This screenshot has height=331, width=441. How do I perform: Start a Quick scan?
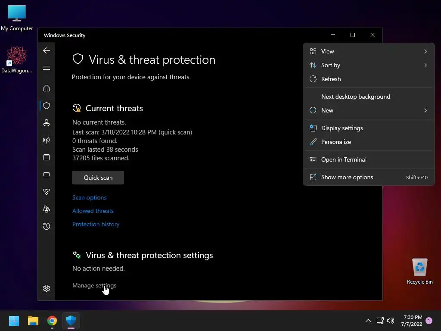(x=98, y=178)
